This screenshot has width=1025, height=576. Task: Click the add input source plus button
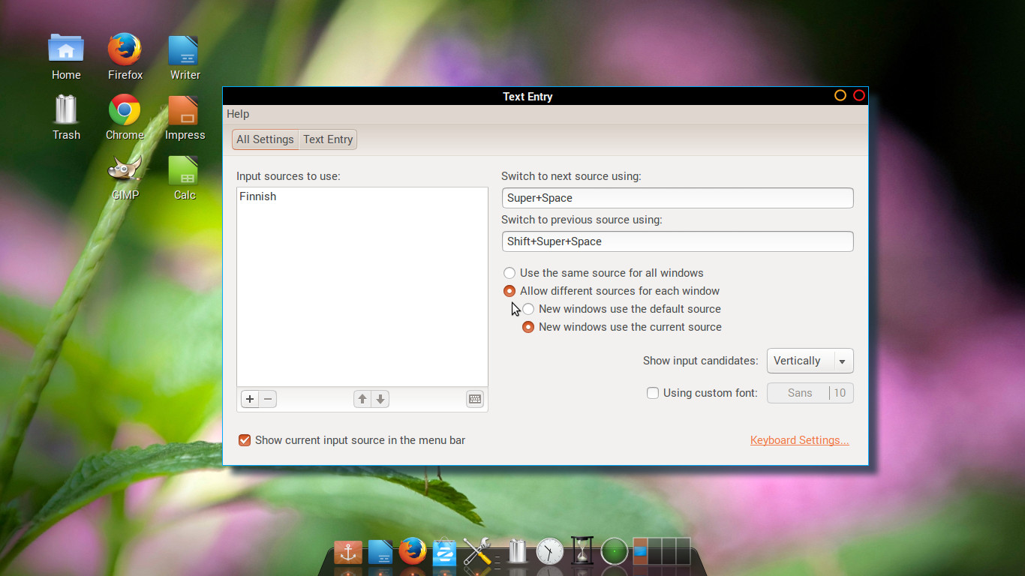[250, 399]
